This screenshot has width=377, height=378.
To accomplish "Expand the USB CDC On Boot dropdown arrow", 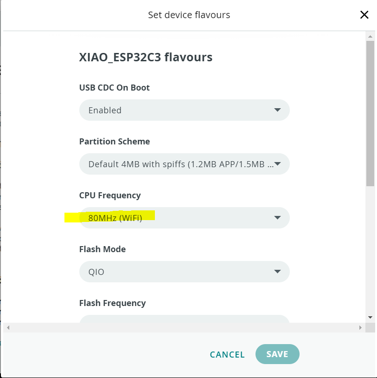I will tap(277, 110).
